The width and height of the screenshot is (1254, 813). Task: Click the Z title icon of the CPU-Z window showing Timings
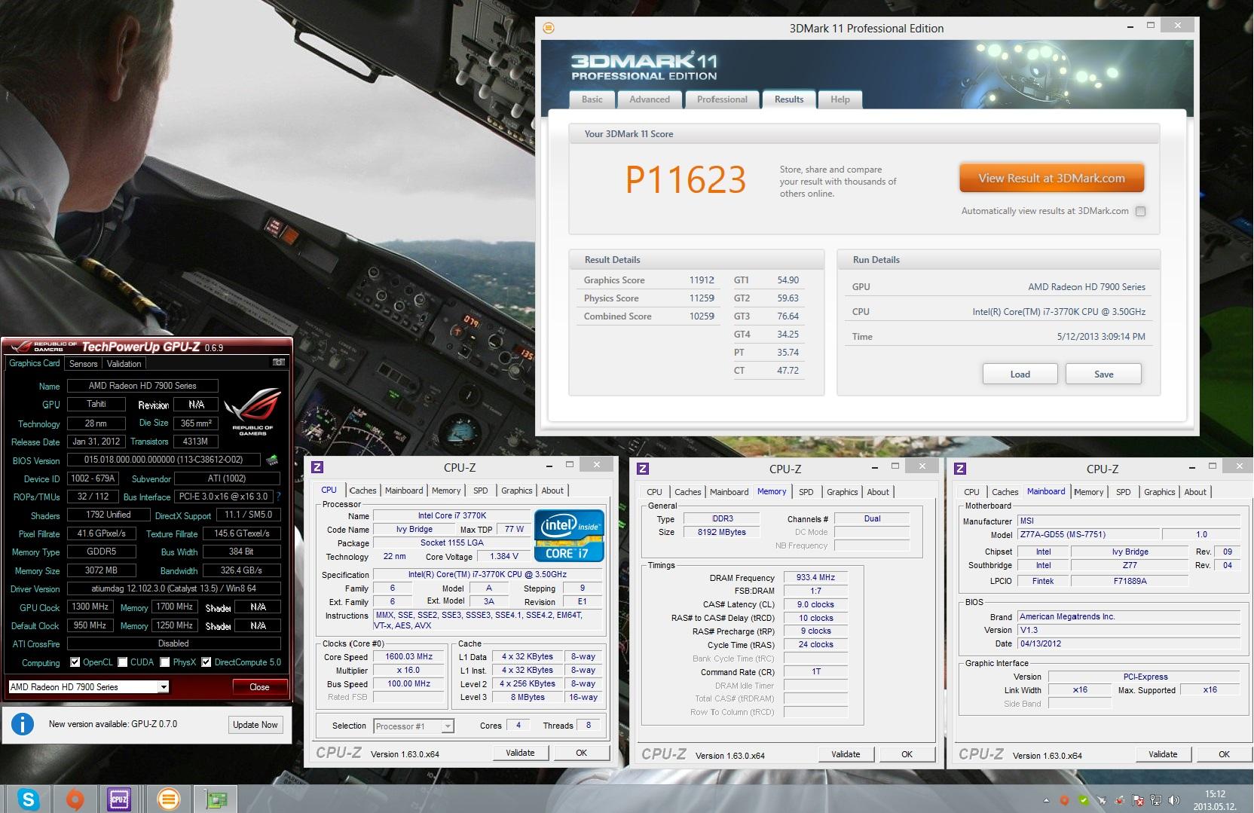pos(643,469)
